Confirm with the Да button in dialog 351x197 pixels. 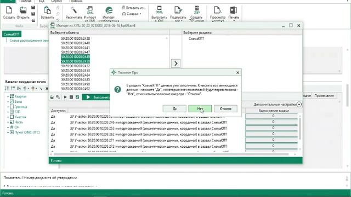tap(174, 109)
